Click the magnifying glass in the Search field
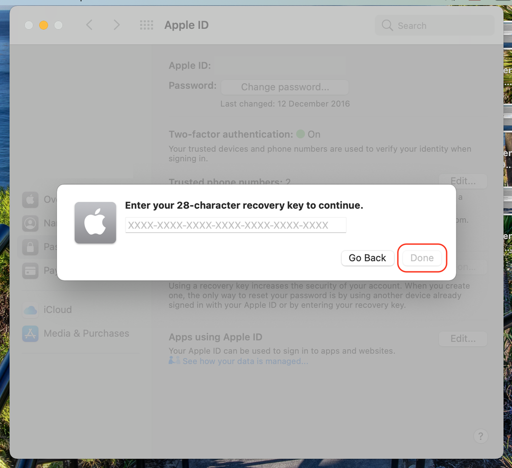The image size is (512, 468). [x=386, y=25]
